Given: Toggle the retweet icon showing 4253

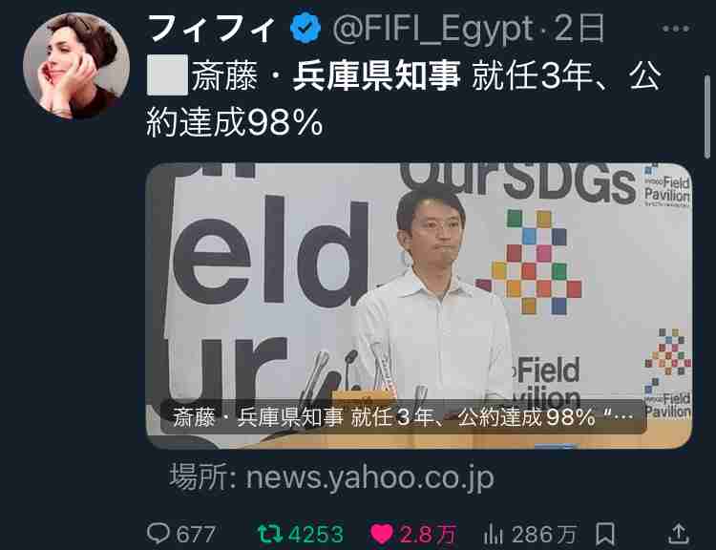Looking at the screenshot, I should coord(270,534).
